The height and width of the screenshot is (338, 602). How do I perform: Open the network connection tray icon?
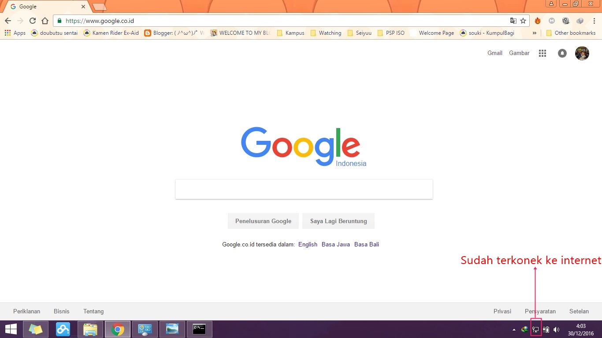coord(535,329)
